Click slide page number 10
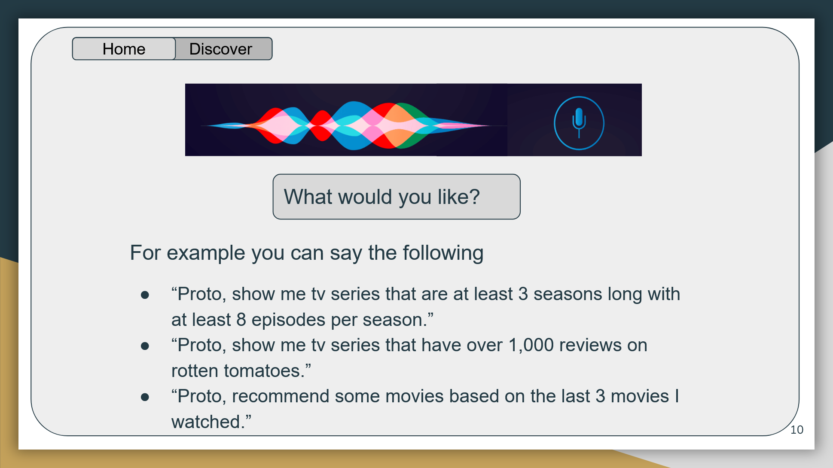The height and width of the screenshot is (468, 833). [796, 430]
